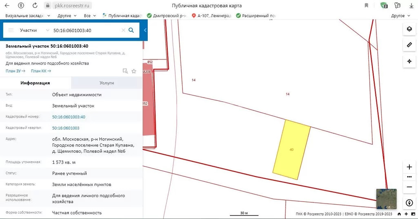Add parcel to favorites with star icon
Image resolution: width=418 pixels, height=219 pixels.
click(133, 71)
